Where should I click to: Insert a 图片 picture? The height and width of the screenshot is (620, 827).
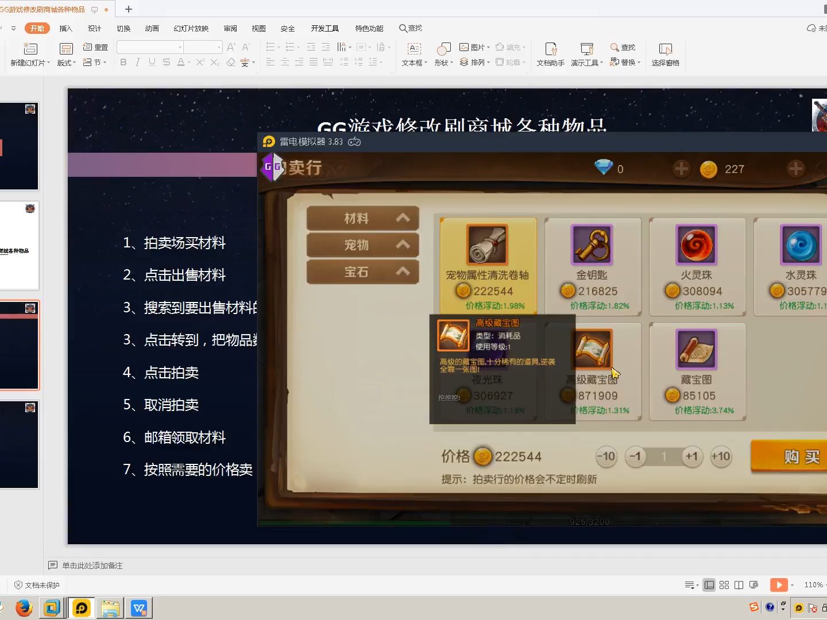474,47
